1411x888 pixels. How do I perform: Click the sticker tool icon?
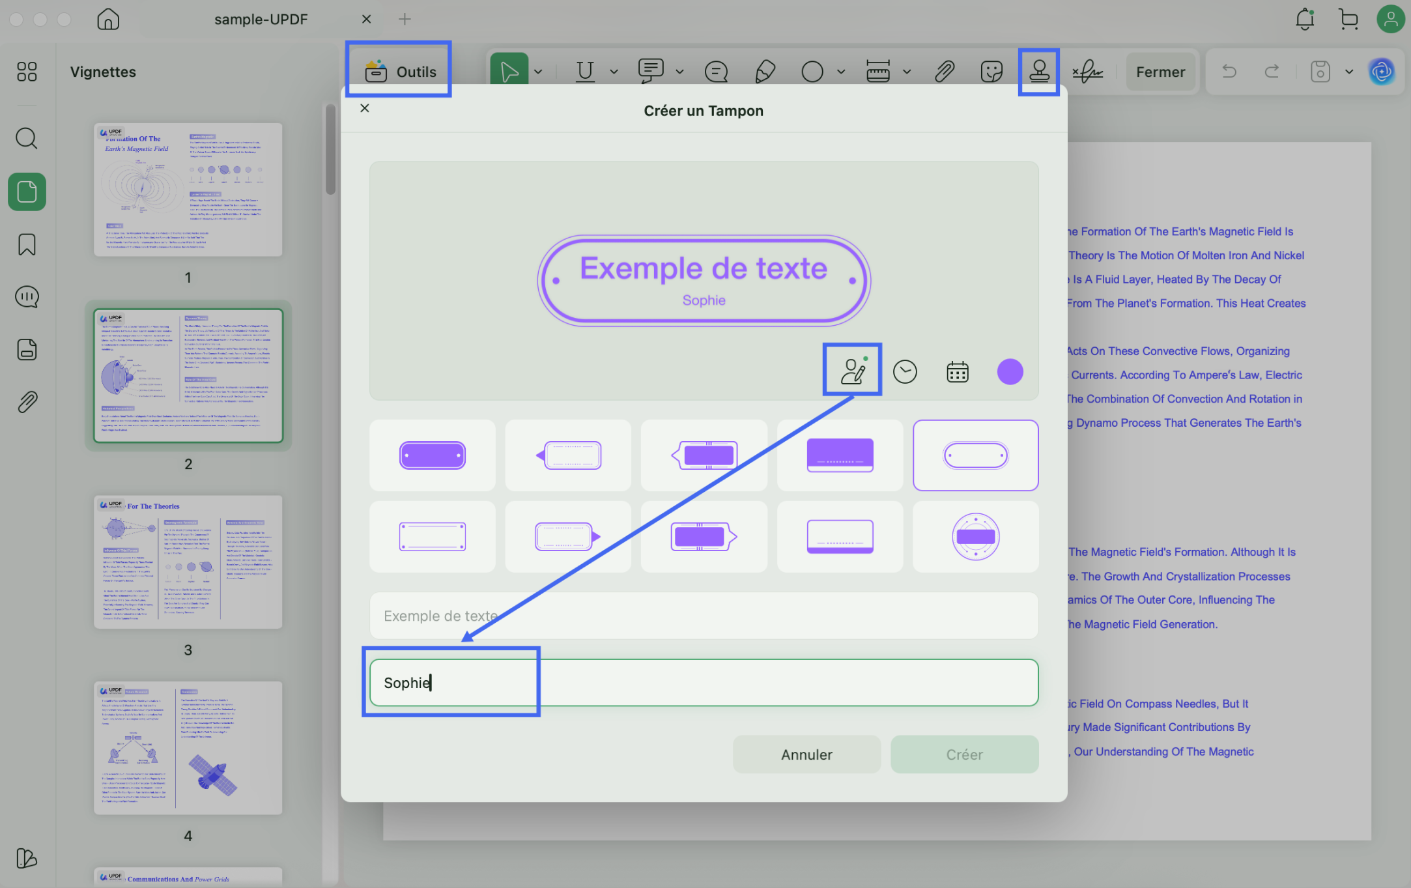tap(991, 71)
